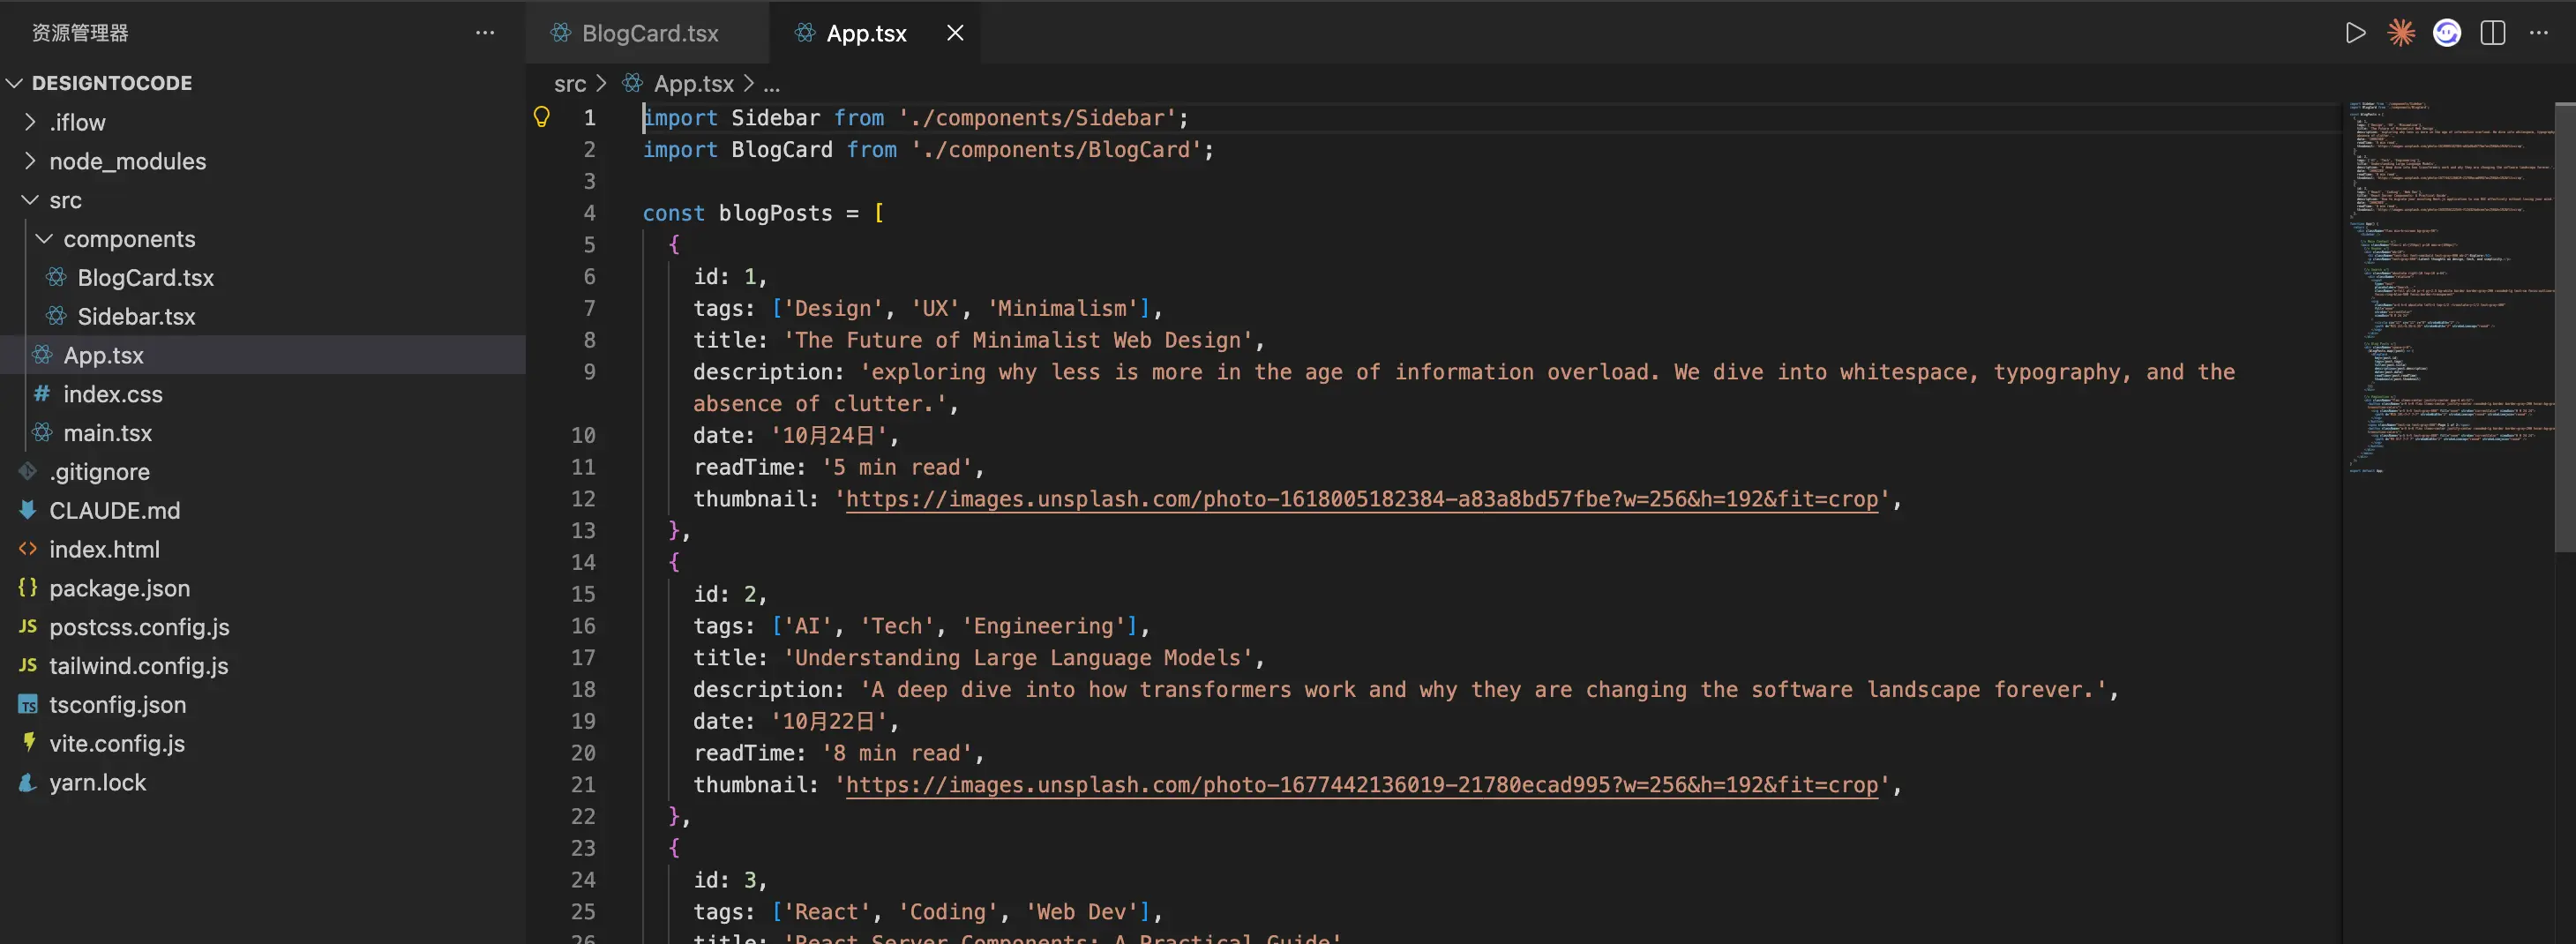
Task: Click the first unsplash thumbnail URL link
Action: (x=1361, y=499)
